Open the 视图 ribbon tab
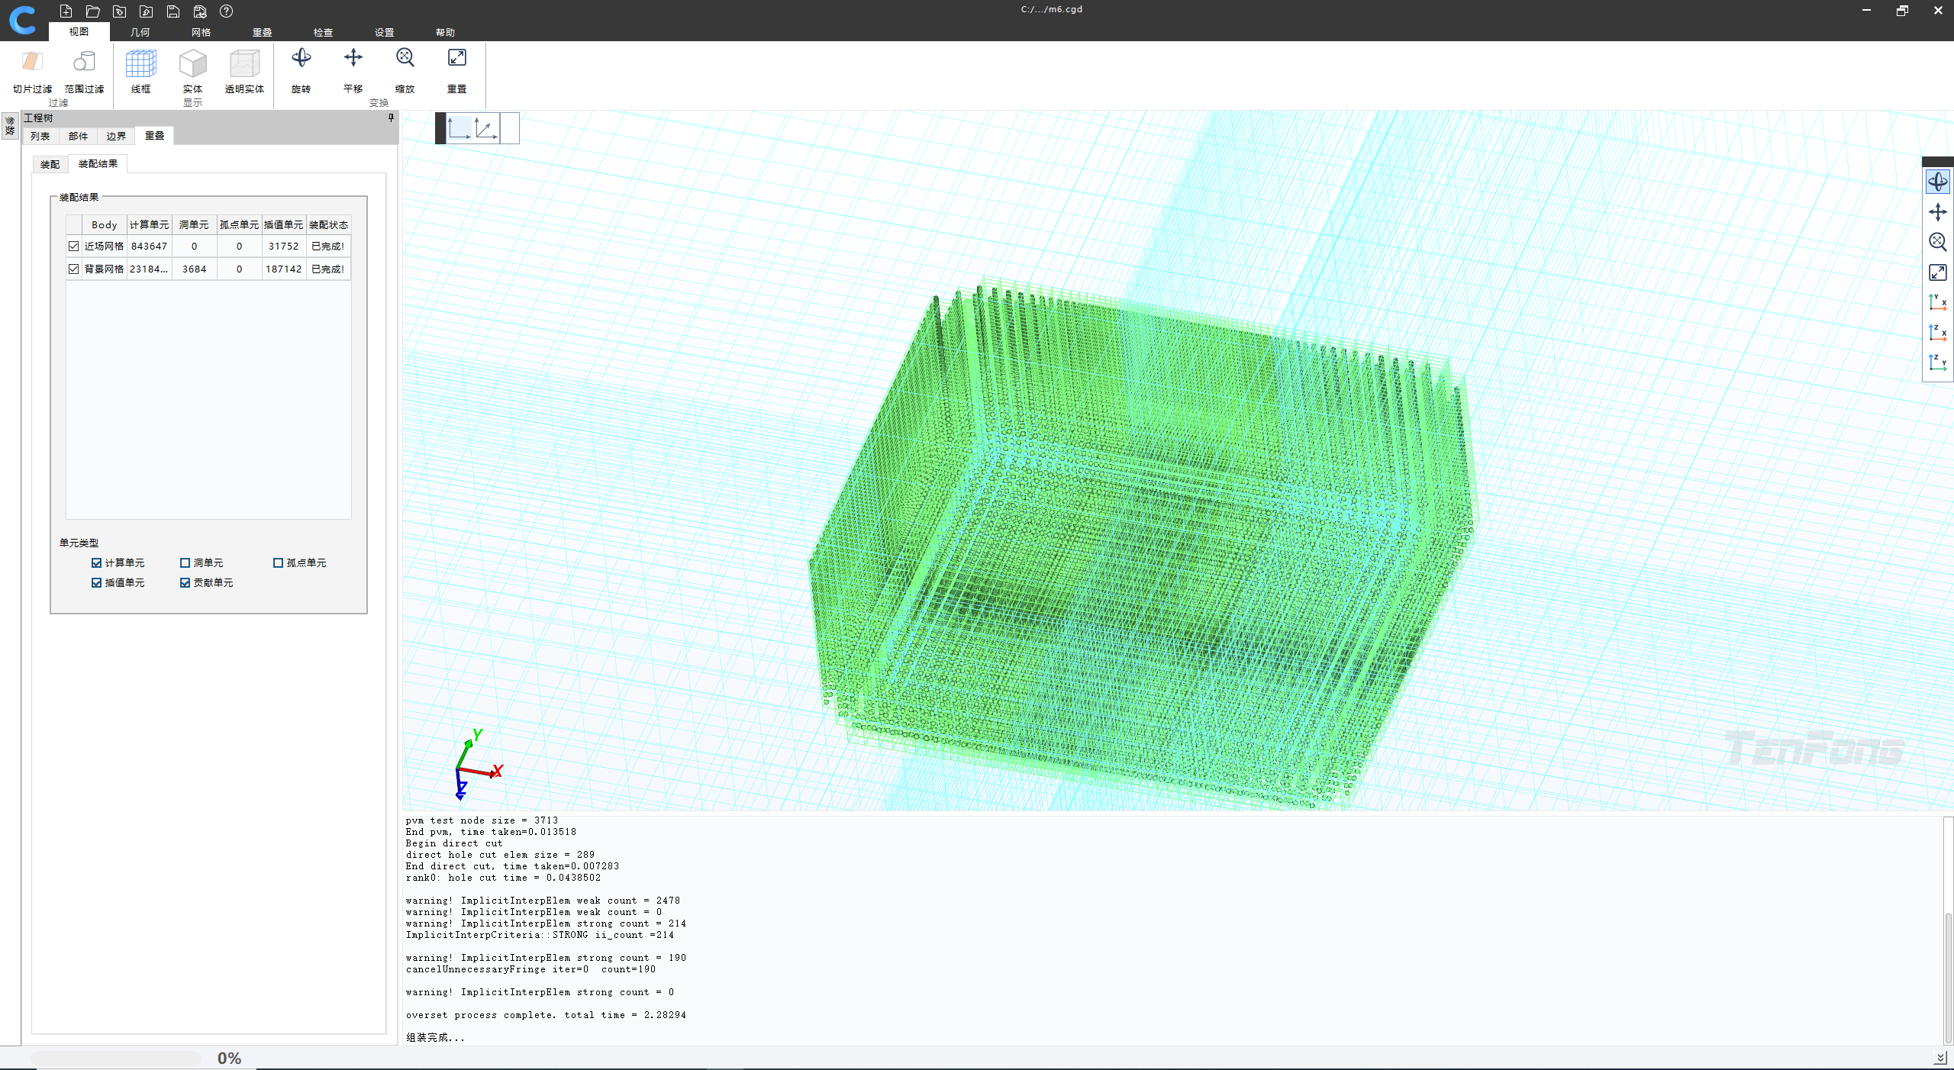Screen dimensions: 1954x1070 click(79, 32)
